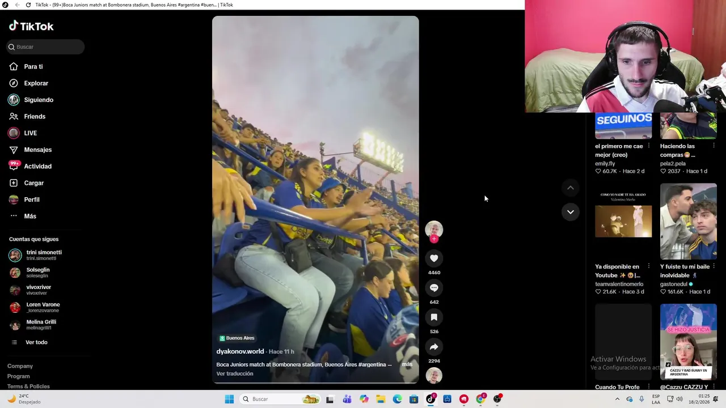726x408 pixels.
Task: Go back with browser back arrow
Action: 17,5
